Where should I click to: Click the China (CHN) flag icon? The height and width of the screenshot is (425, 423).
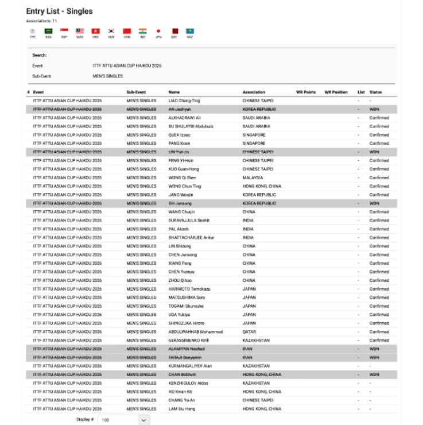(x=127, y=32)
